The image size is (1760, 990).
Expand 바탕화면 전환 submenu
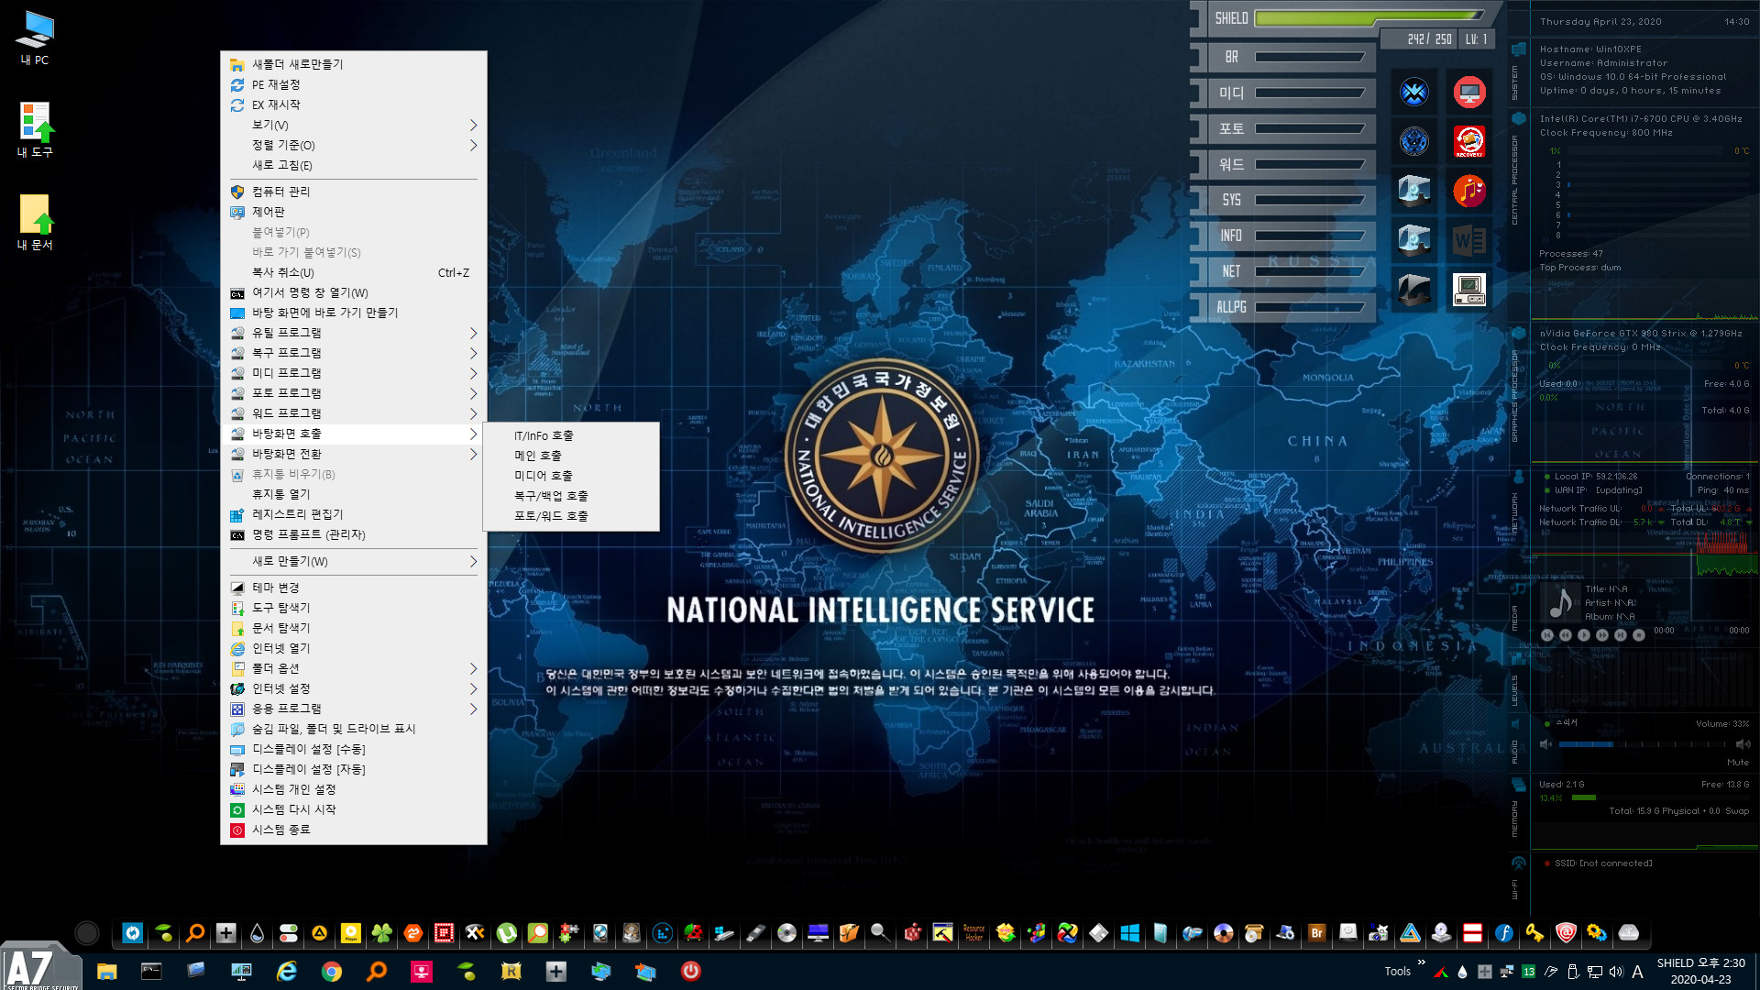point(354,454)
